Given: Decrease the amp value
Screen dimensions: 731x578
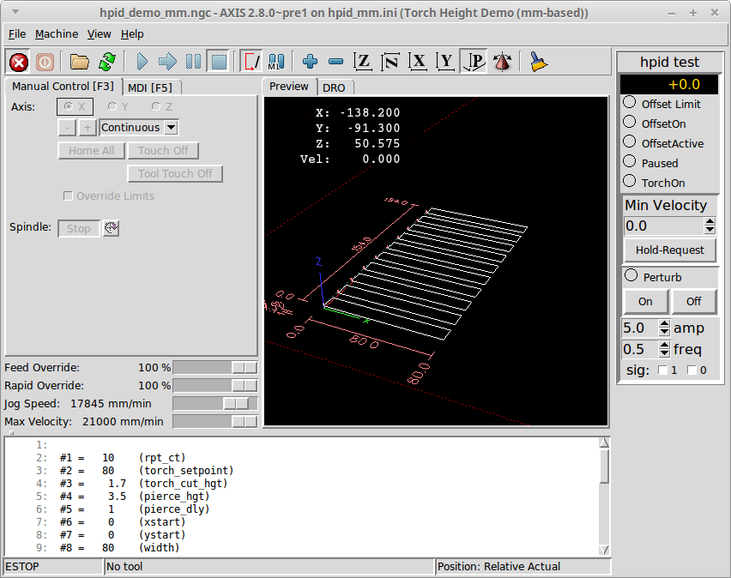Looking at the screenshot, I should point(664,331).
